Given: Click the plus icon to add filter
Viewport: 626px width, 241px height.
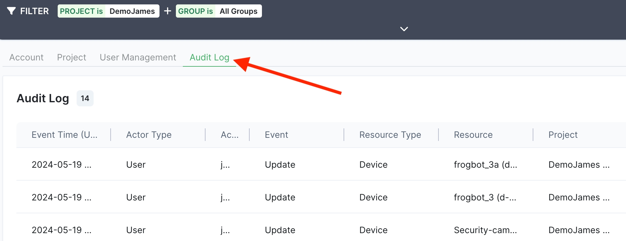Looking at the screenshot, I should click(x=168, y=11).
